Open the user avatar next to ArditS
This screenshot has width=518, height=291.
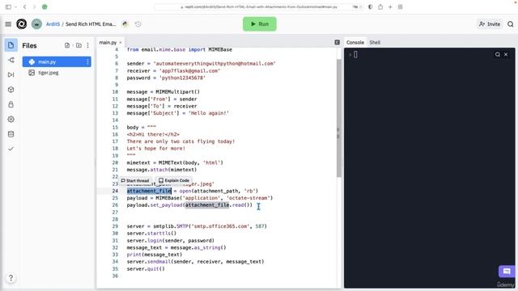click(x=36, y=24)
